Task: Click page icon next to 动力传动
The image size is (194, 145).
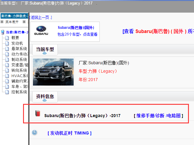Action: tap(7, 54)
